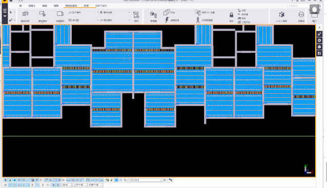This screenshot has width=327, height=188.
Task: Open 编号设置 numbering settings
Action: tap(106, 12)
